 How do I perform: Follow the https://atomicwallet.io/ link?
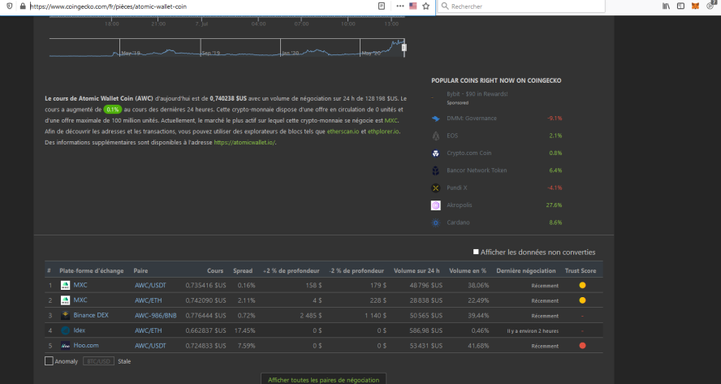click(x=244, y=143)
